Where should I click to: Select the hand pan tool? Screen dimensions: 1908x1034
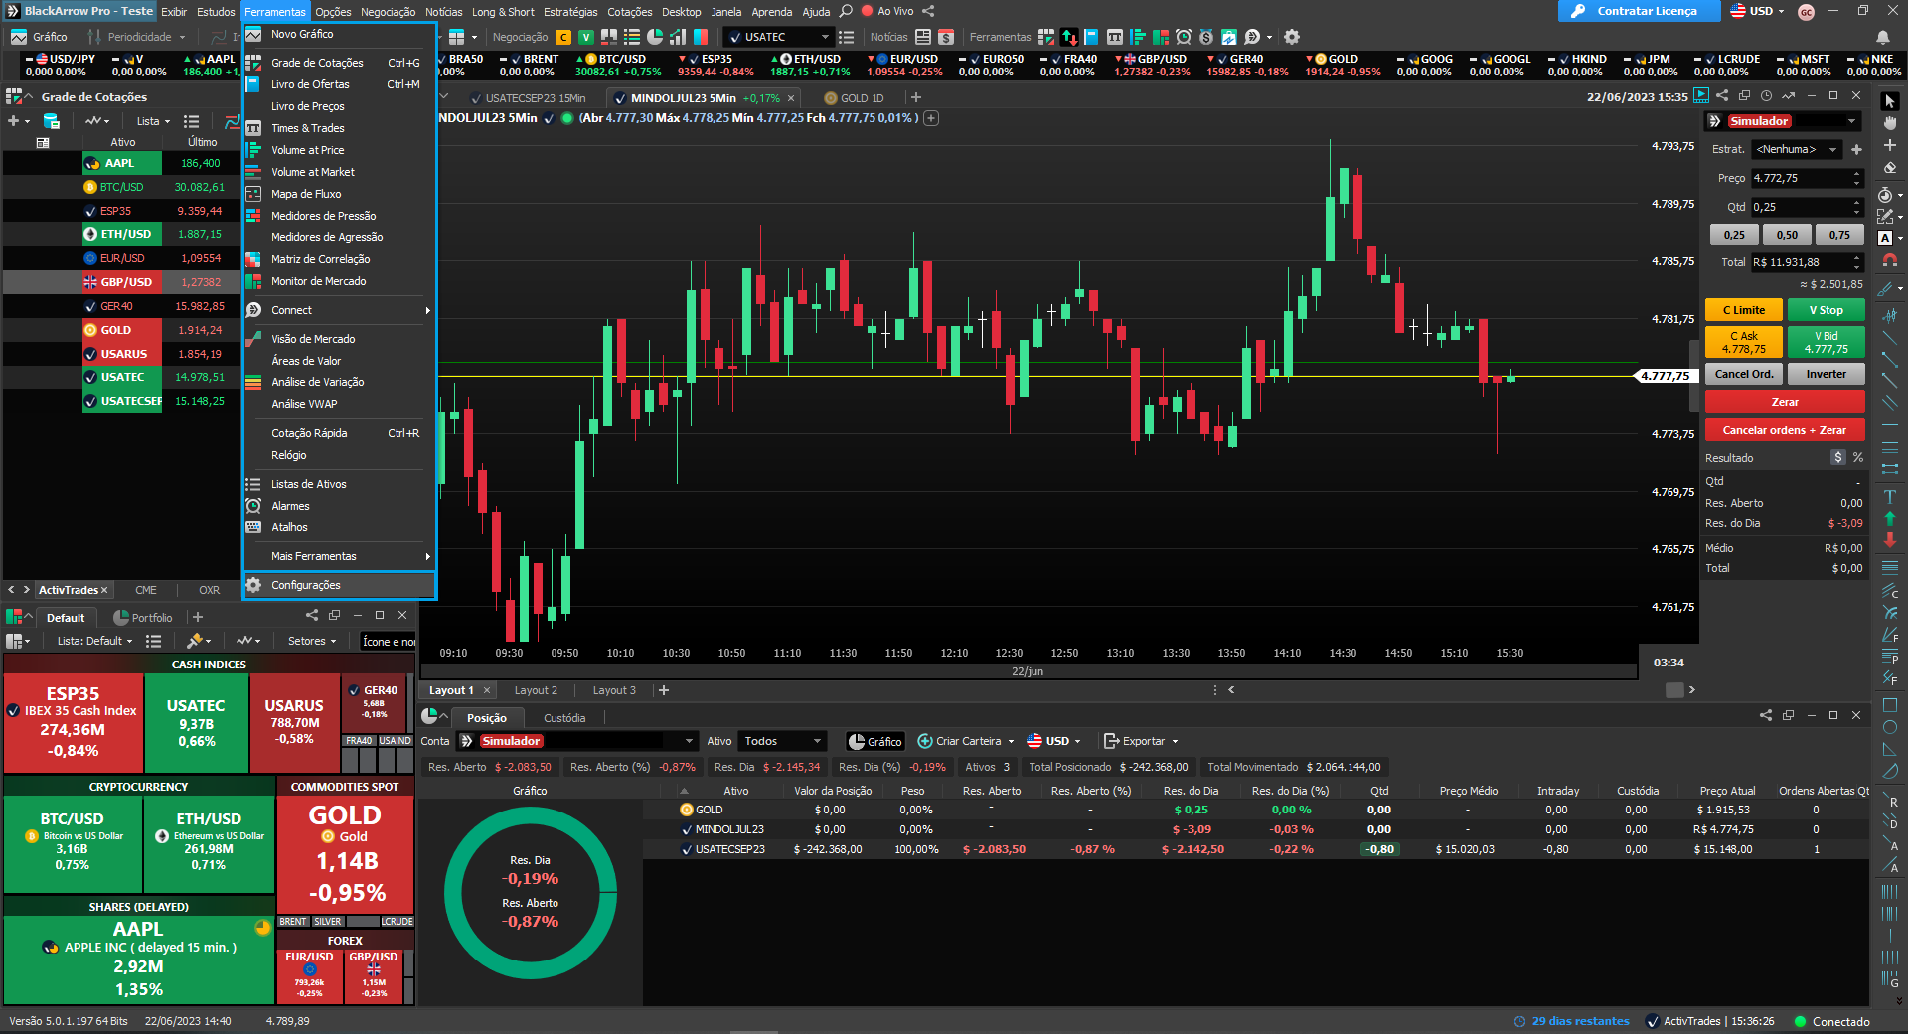click(x=1889, y=123)
